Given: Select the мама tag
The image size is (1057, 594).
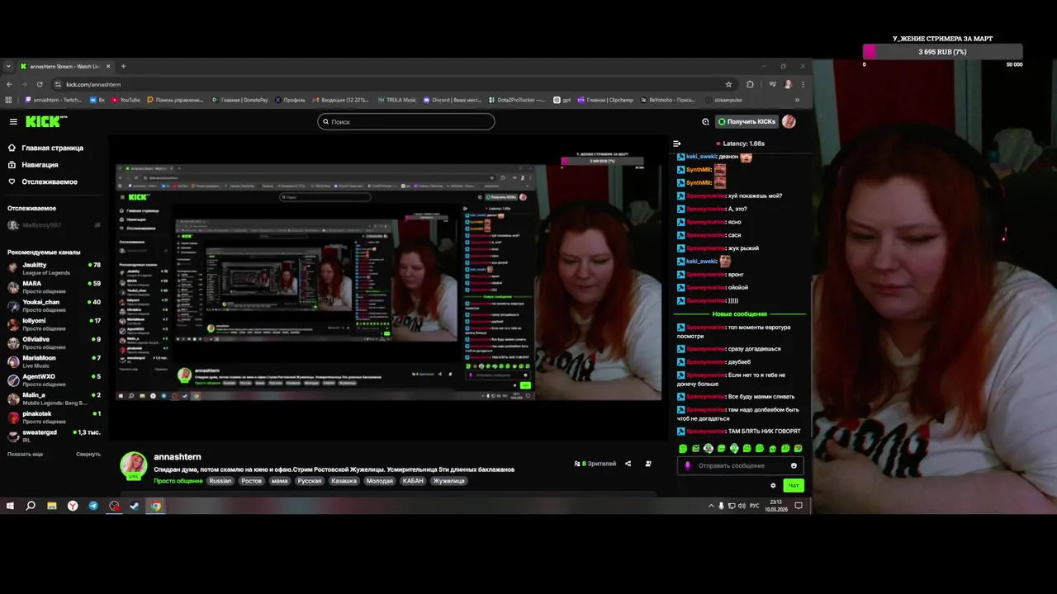Looking at the screenshot, I should [279, 481].
